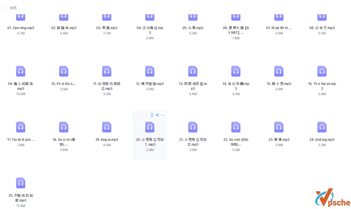Click audio icon of 12. 晴天娃娃.mp3
The image size is (351, 209).
(x=150, y=71)
